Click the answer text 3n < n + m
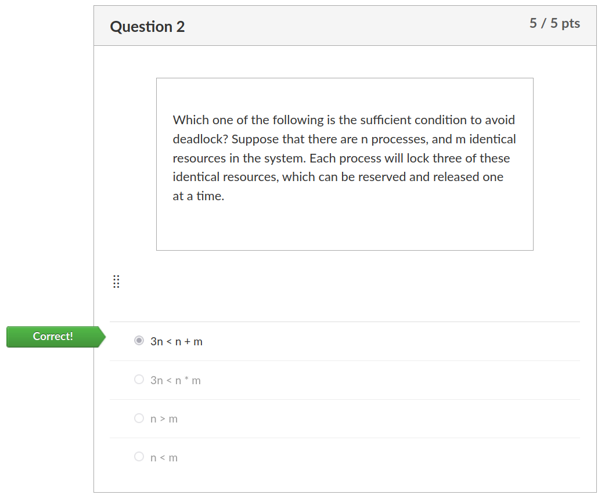Screen dimensions: 605x502 tap(177, 342)
